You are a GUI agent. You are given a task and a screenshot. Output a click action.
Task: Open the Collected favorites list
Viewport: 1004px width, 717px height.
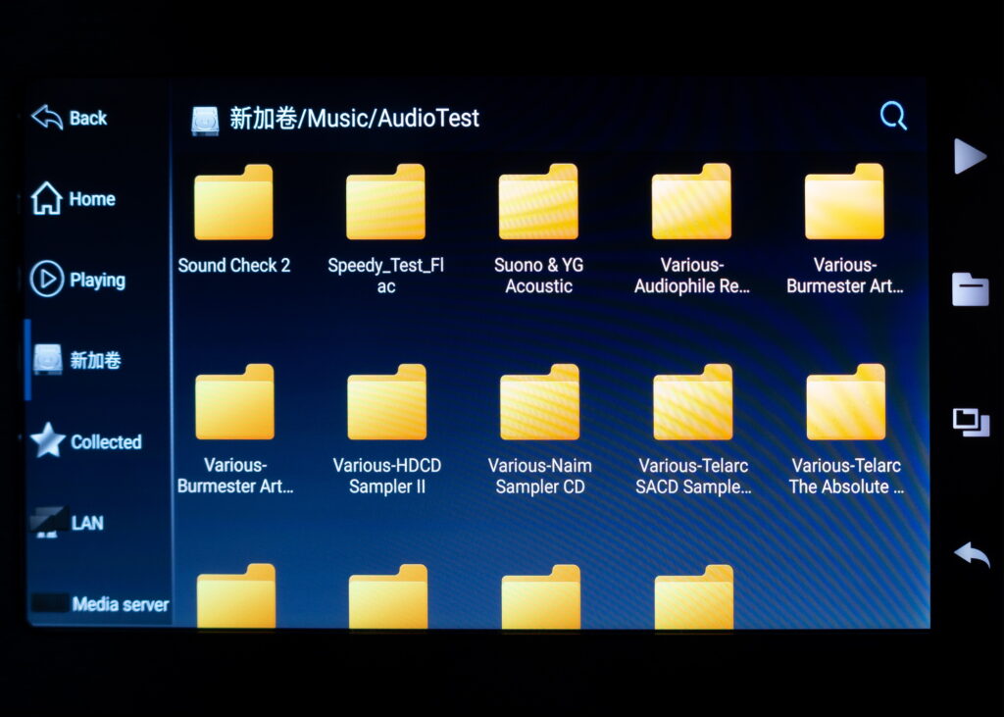click(x=86, y=441)
